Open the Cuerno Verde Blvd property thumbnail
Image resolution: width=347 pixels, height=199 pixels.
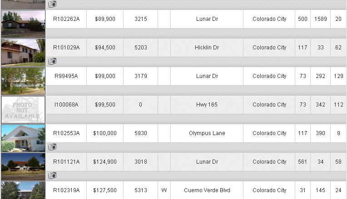pyautogui.click(x=23, y=190)
